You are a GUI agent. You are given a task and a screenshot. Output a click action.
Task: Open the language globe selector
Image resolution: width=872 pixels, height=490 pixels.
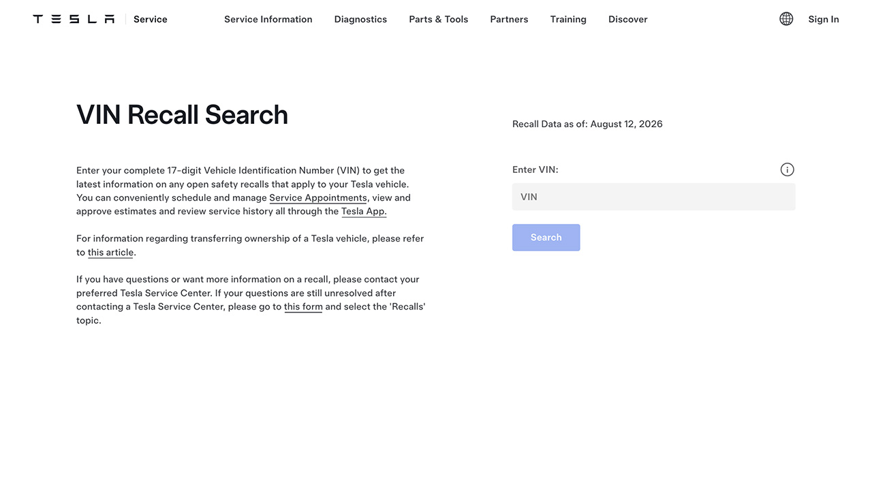point(786,19)
